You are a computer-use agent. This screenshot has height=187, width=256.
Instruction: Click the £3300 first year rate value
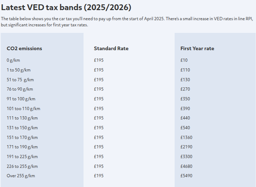[186, 157]
